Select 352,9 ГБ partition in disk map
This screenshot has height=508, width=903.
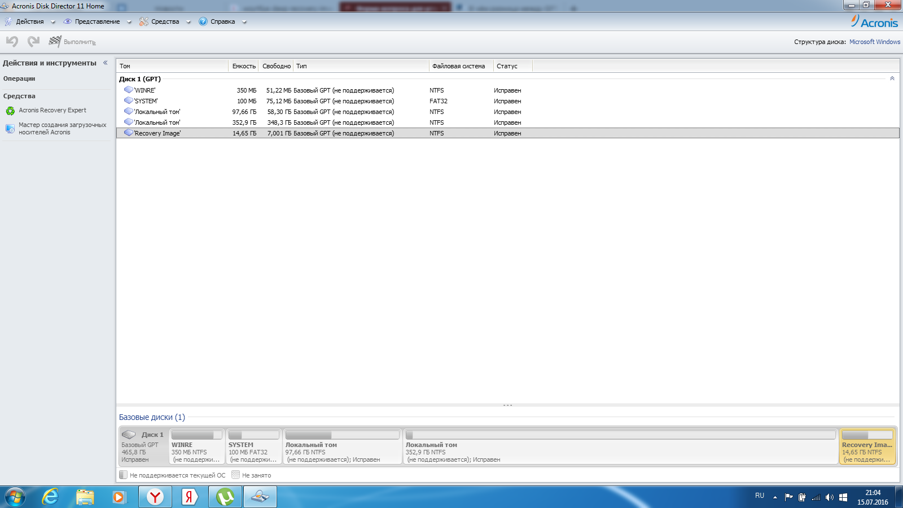620,446
